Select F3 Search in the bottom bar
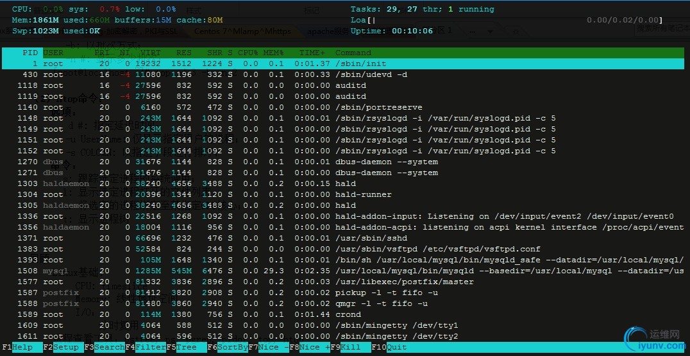This screenshot has height=356, width=690. tap(105, 347)
